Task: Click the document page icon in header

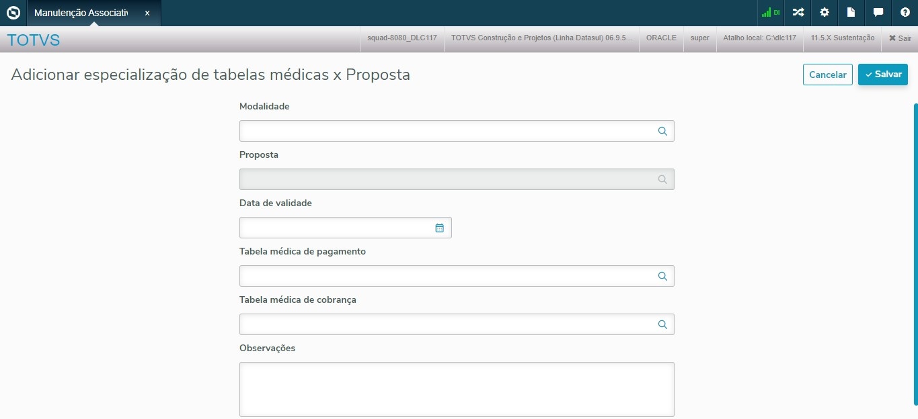Action: pos(851,13)
